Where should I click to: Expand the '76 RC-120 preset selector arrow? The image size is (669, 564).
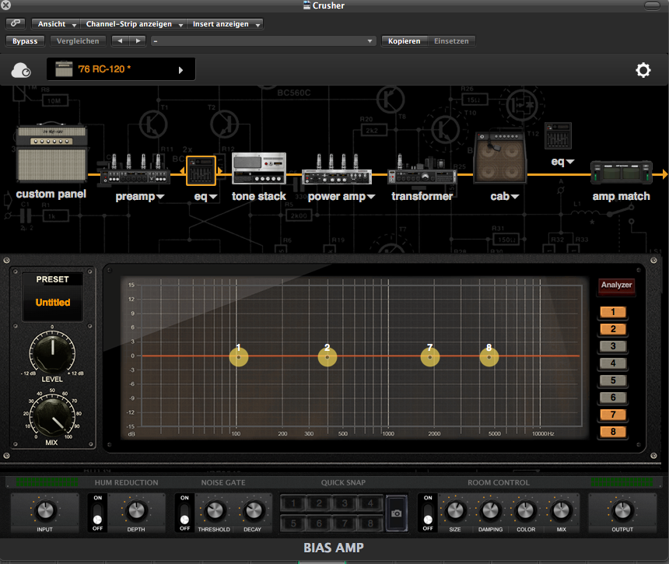pyautogui.click(x=180, y=70)
